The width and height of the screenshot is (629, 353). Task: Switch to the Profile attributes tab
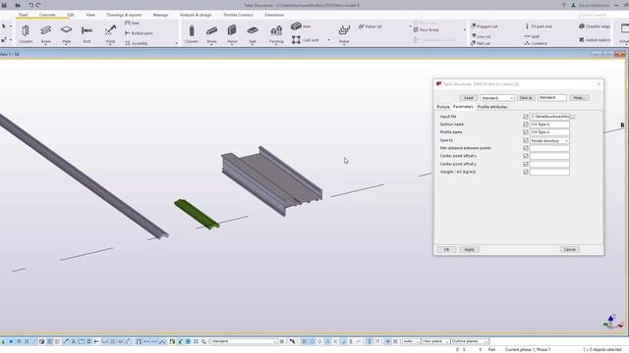click(x=492, y=107)
